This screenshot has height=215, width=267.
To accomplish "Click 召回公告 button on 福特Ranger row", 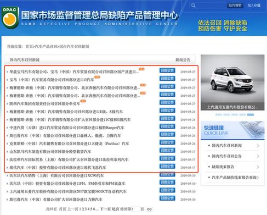I will coord(167,126).
